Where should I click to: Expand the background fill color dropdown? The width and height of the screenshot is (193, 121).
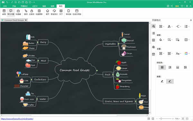click(164, 40)
